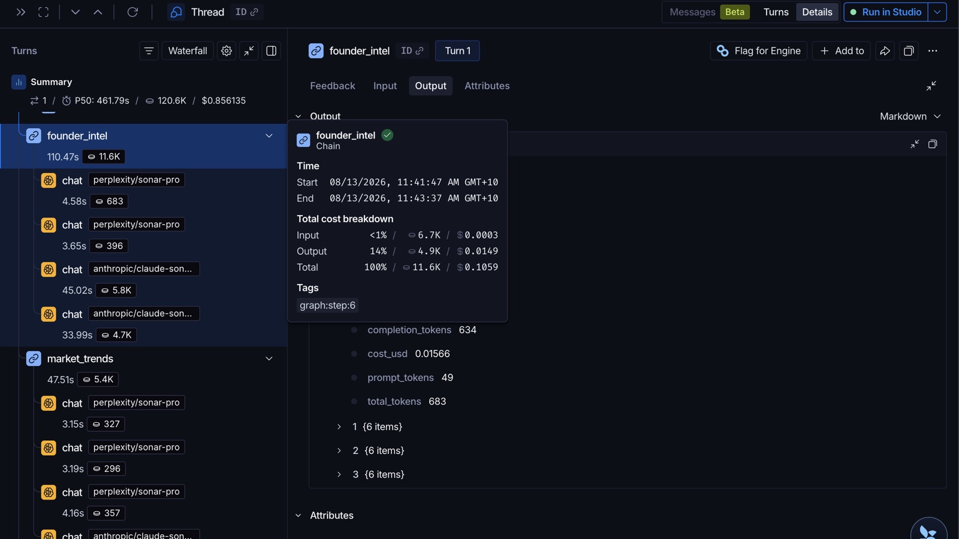Open the Turns filter icon

tap(149, 51)
